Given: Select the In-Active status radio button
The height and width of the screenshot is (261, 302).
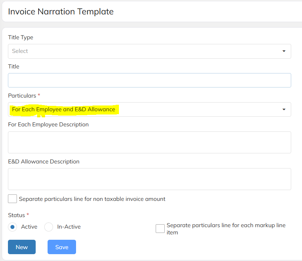Looking at the screenshot, I should [x=49, y=227].
